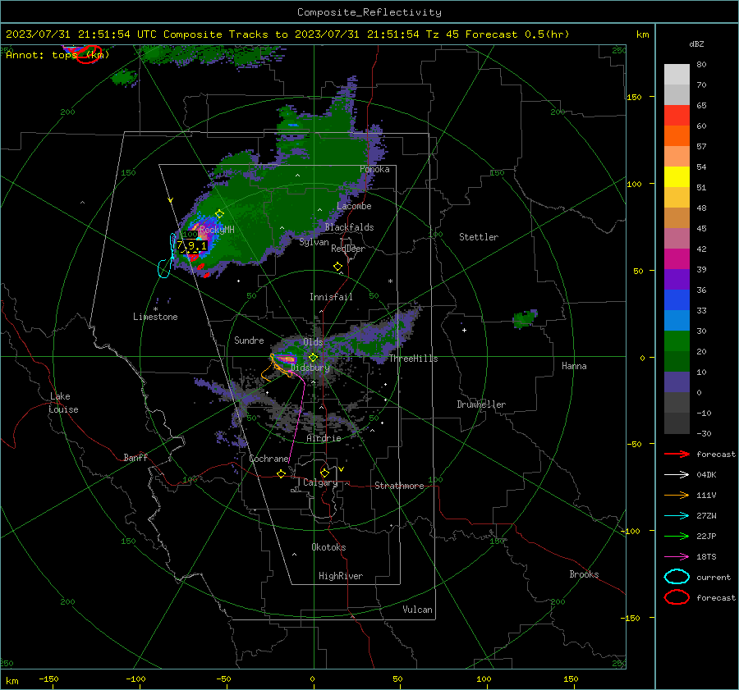The height and width of the screenshot is (690, 739).
Task: Click the Brooks town label
Action: click(x=584, y=574)
